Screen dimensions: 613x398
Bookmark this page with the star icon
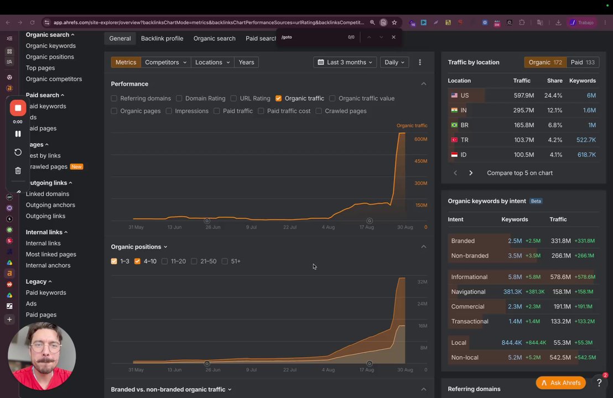pyautogui.click(x=394, y=23)
